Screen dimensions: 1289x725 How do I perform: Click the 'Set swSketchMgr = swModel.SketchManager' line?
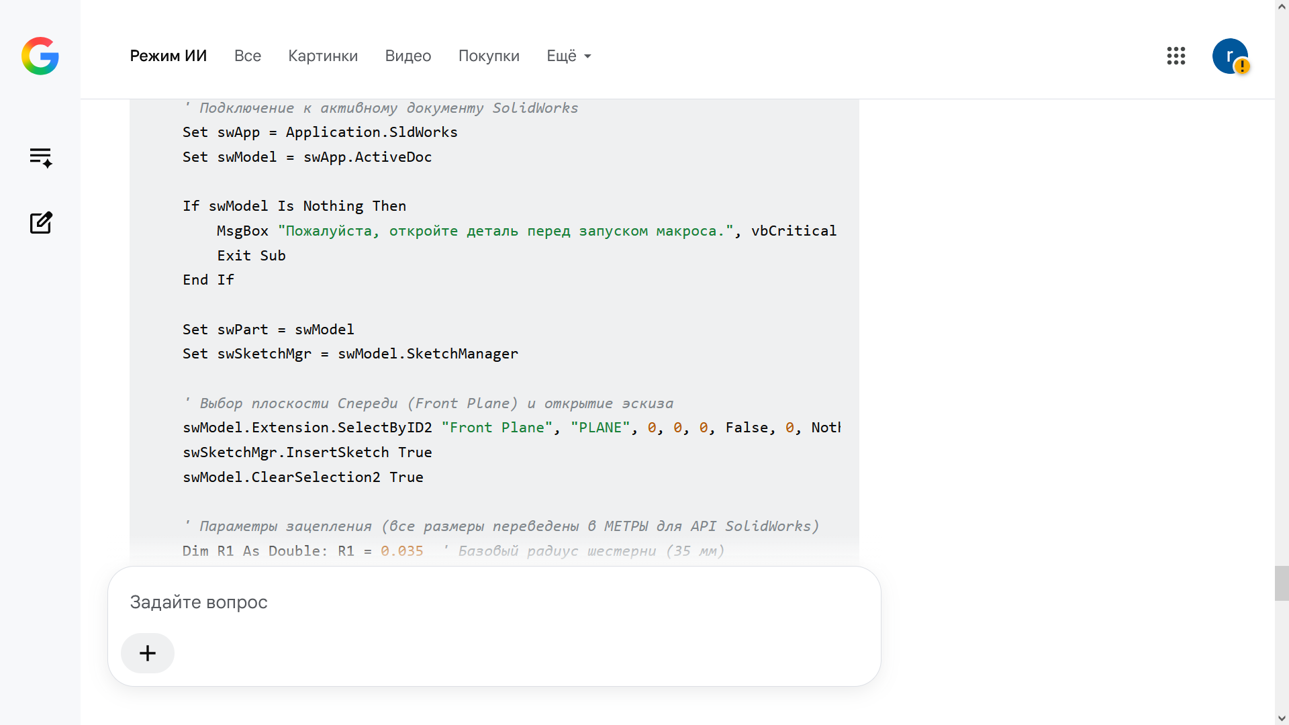[350, 354]
